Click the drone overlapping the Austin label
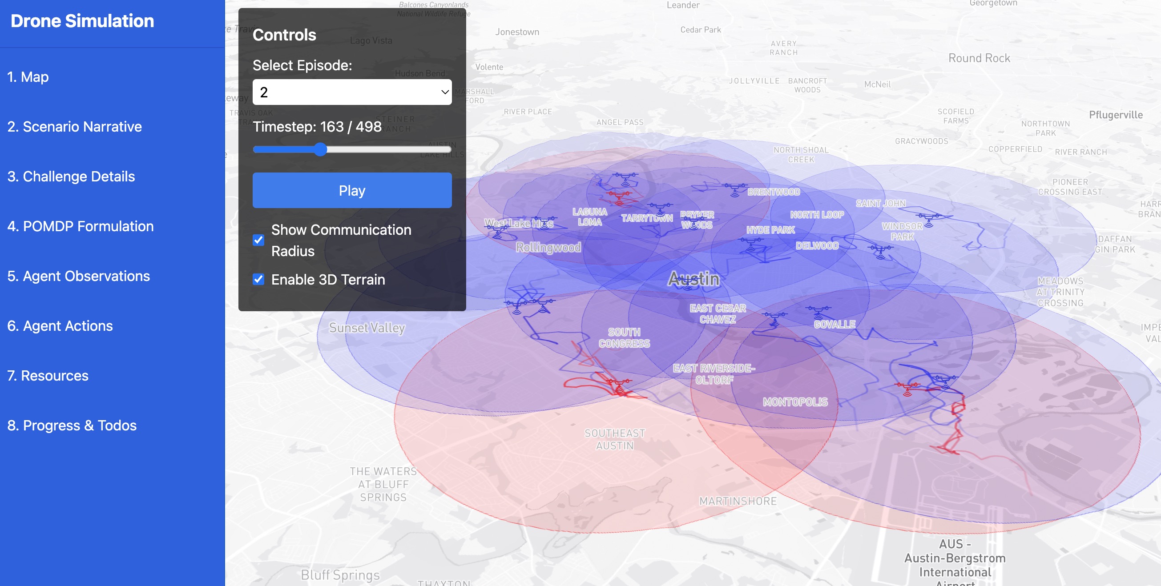The height and width of the screenshot is (586, 1161). point(687,283)
